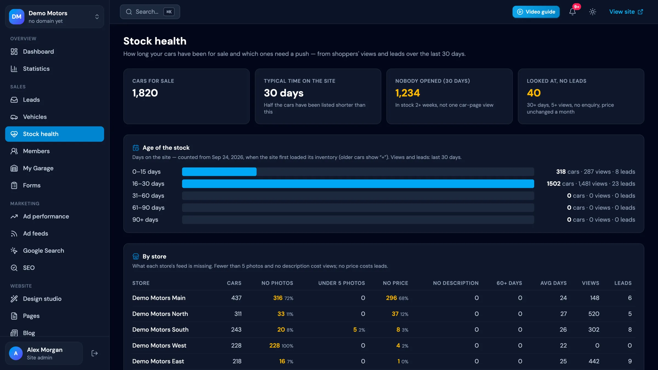Click the 0–15 days progress bar
Viewport: 658px width, 370px height.
pyautogui.click(x=358, y=172)
